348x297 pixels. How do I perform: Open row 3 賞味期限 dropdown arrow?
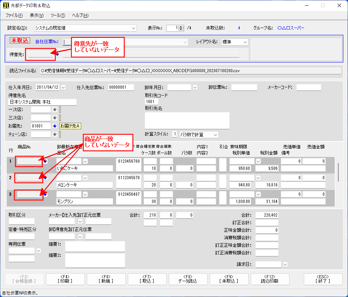[x=258, y=194]
